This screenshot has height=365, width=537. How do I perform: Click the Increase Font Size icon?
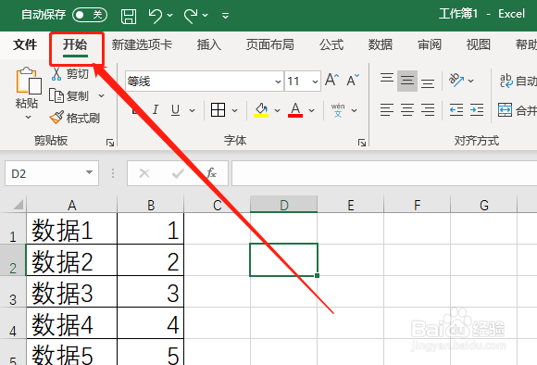click(331, 81)
